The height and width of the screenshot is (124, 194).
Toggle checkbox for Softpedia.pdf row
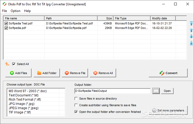6,28
